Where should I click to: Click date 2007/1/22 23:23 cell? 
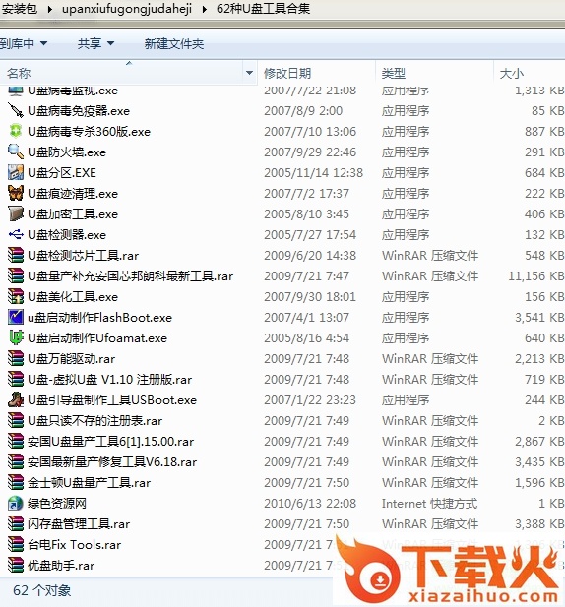pos(310,399)
